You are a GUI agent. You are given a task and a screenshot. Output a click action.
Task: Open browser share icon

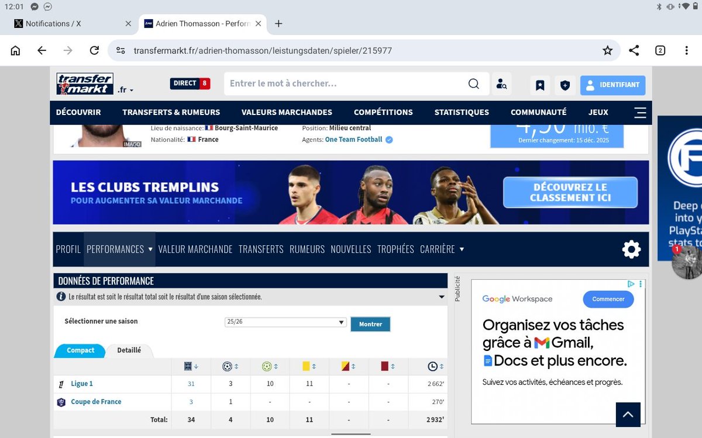[634, 50]
